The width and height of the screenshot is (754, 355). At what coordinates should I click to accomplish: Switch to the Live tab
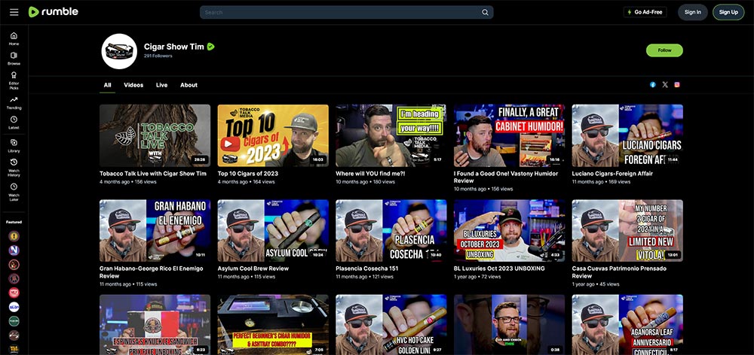pyautogui.click(x=161, y=85)
